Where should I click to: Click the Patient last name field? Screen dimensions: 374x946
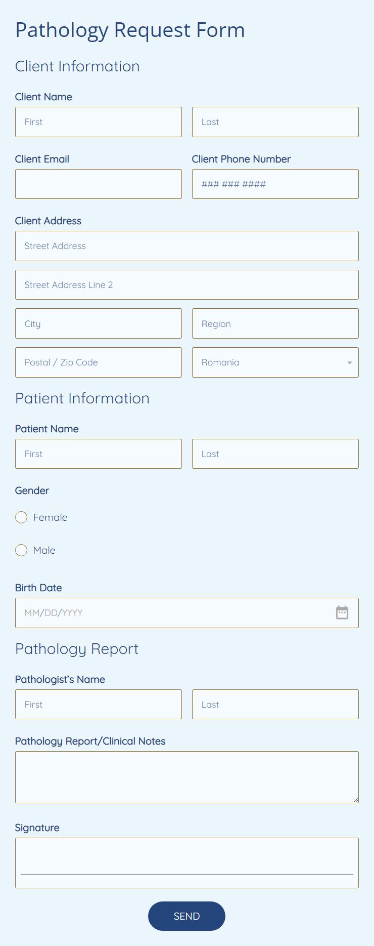pyautogui.click(x=275, y=454)
